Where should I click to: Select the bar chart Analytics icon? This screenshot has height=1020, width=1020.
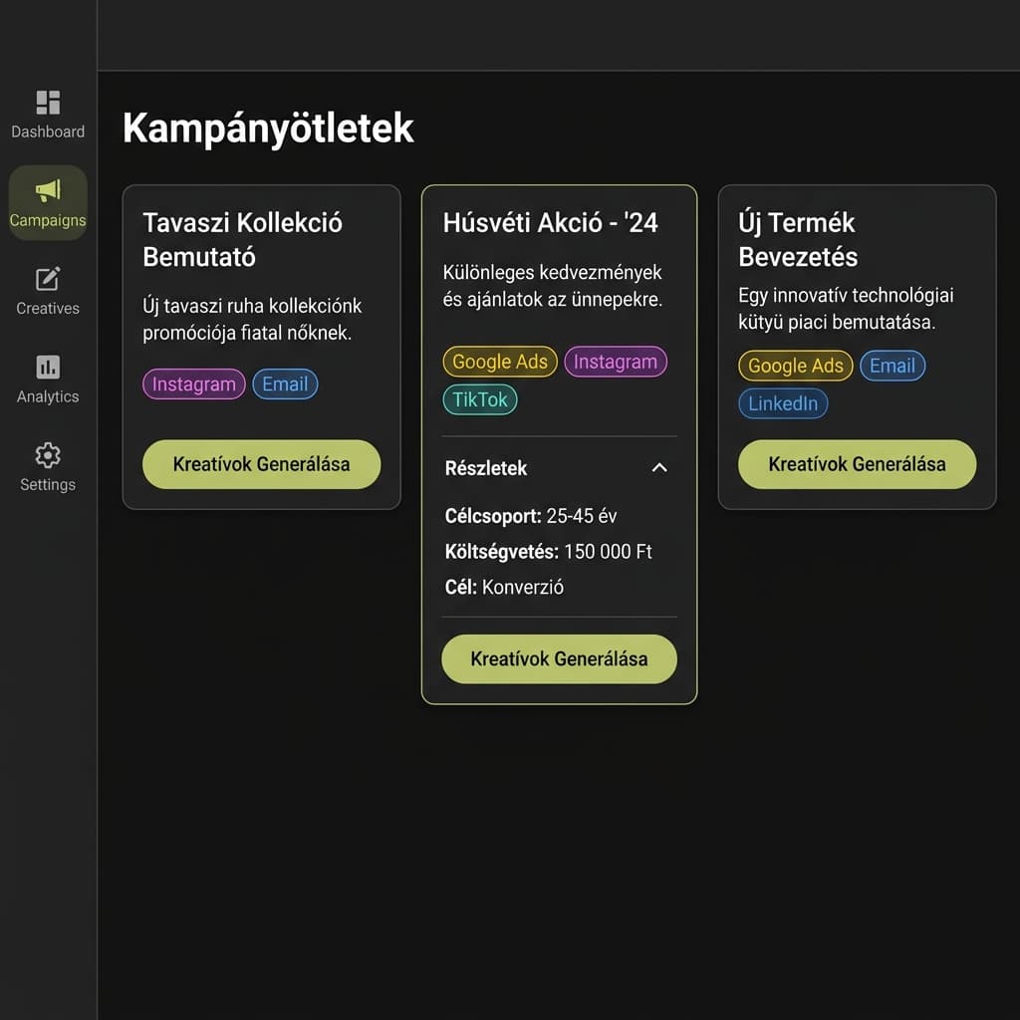(x=48, y=367)
